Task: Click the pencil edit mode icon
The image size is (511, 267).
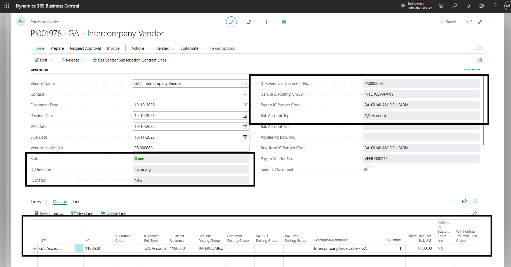Action: (x=231, y=22)
